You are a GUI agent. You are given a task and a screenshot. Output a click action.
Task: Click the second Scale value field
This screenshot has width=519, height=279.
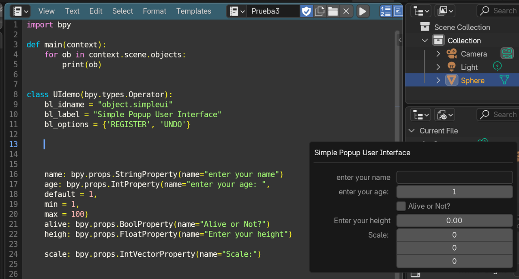[455, 248]
